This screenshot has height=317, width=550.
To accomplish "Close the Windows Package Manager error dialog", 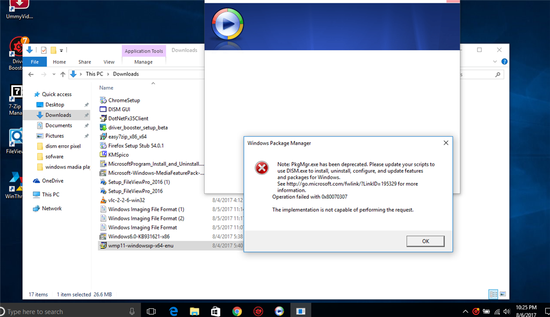I will (x=446, y=143).
